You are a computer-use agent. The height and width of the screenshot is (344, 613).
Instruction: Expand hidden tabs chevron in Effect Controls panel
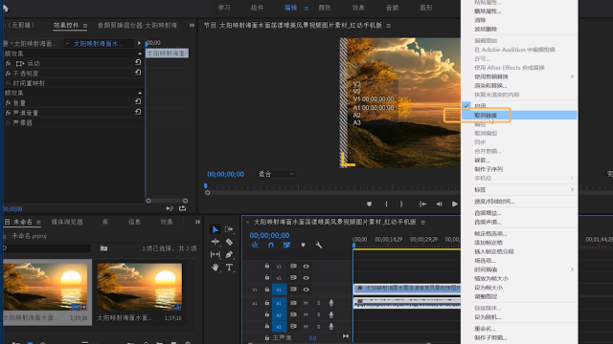[x=192, y=26]
